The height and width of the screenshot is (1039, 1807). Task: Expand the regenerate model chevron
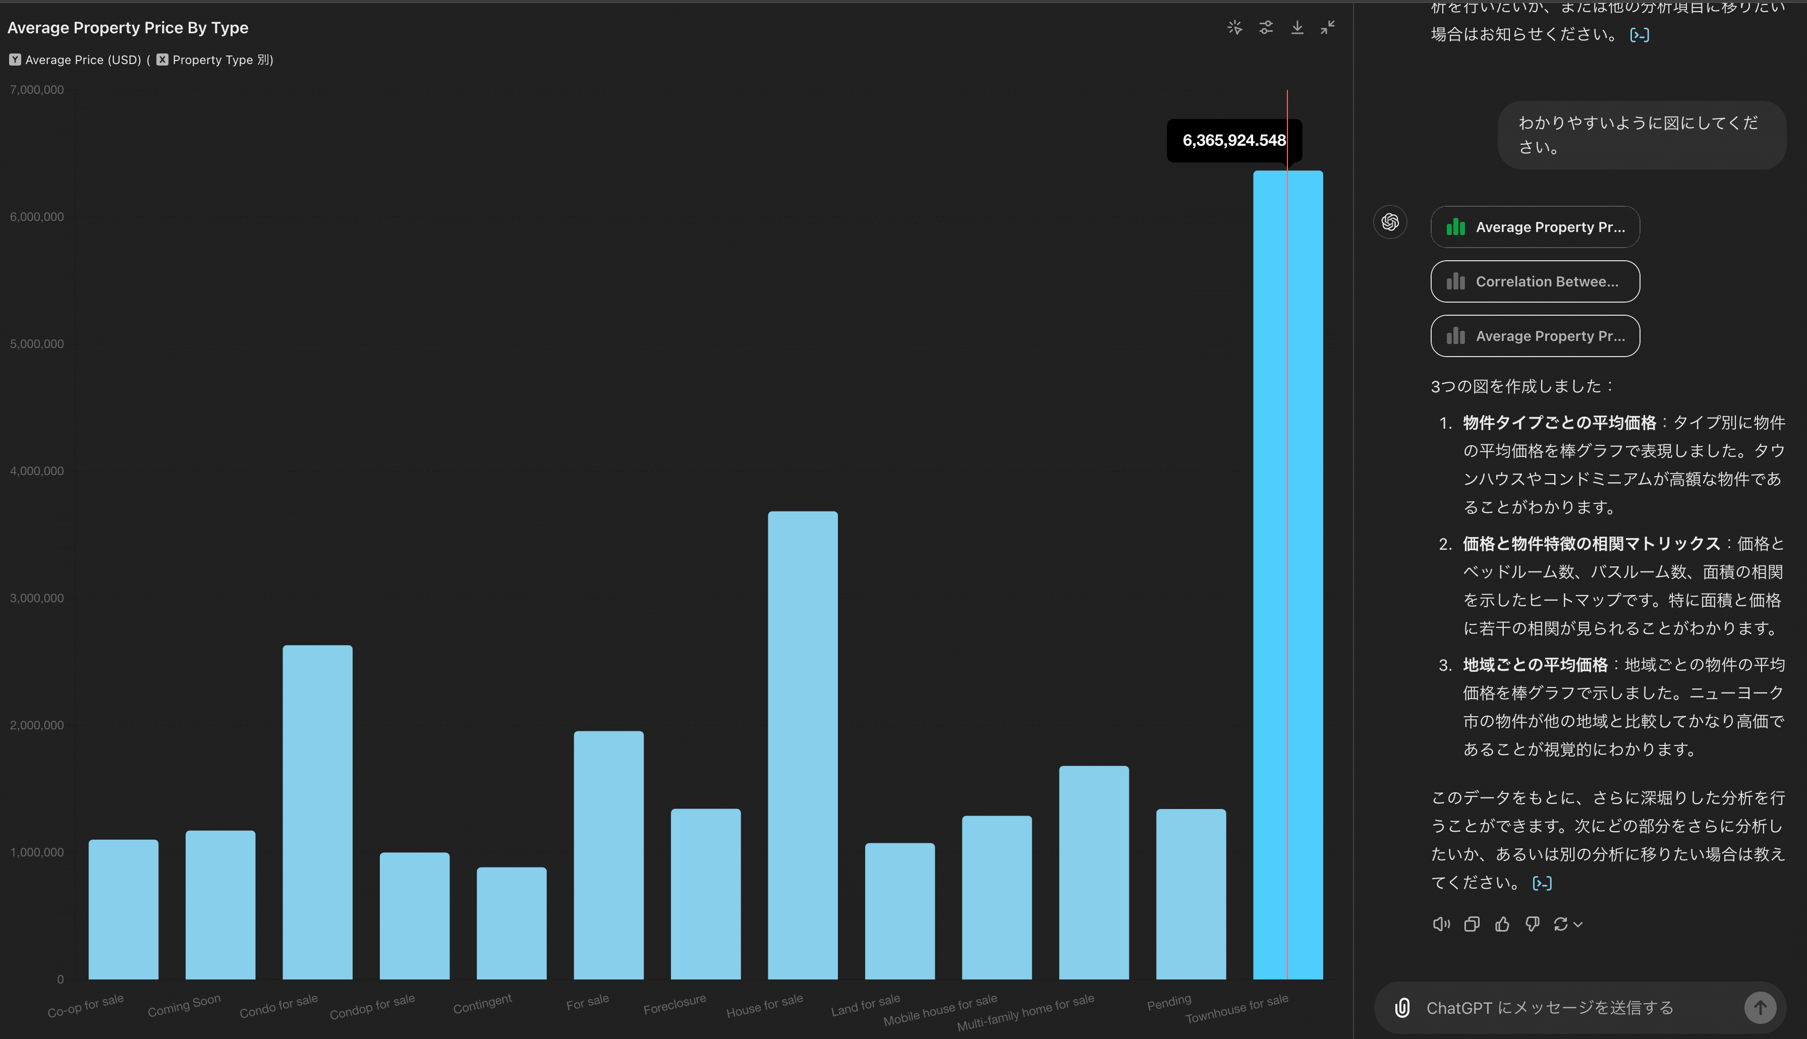1578,924
